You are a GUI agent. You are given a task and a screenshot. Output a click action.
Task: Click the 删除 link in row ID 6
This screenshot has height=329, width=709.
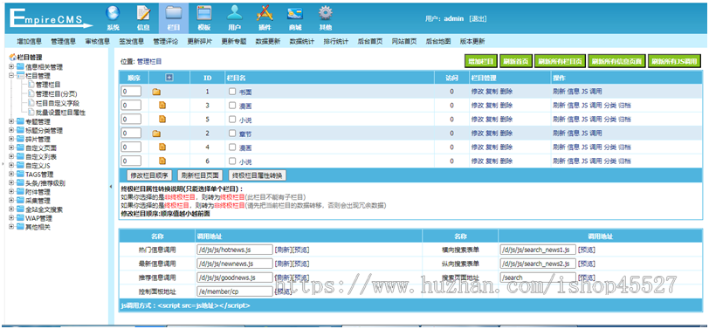(506, 161)
